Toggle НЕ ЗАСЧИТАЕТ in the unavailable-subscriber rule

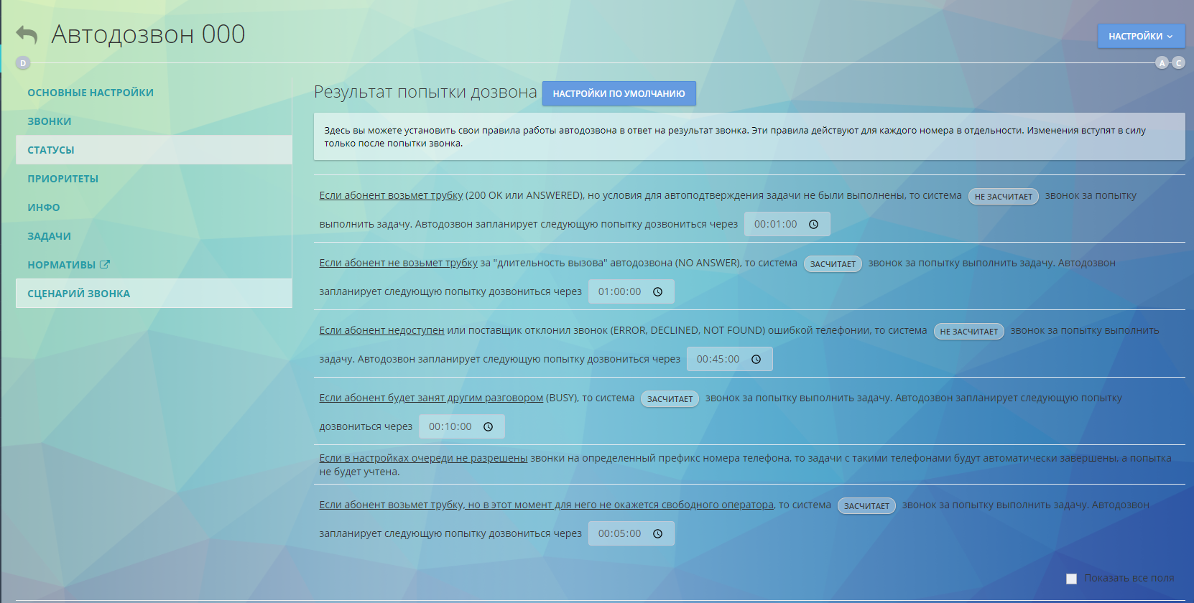[968, 331]
